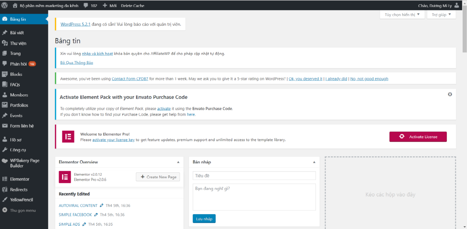Open SIMPLE FACEBOOK recently edited page
The image size is (467, 229).
(75, 215)
